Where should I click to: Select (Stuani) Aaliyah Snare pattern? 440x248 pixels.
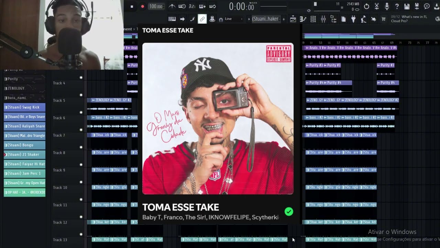point(24,126)
